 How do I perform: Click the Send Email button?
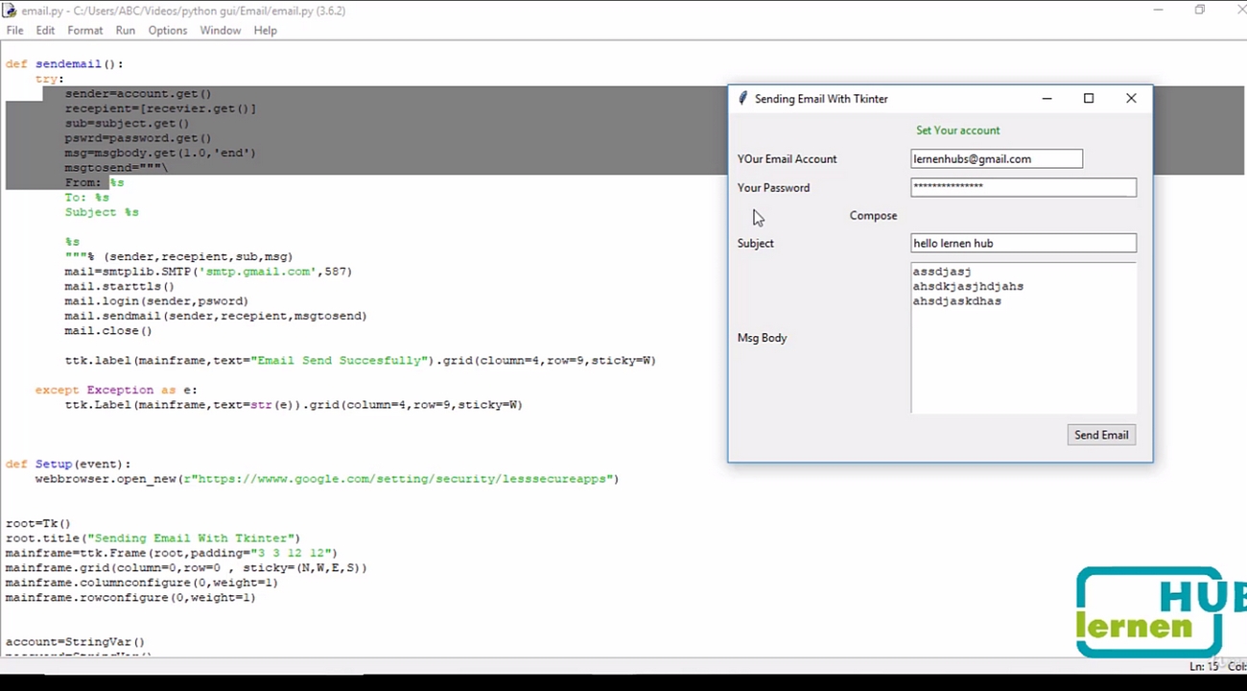pyautogui.click(x=1101, y=435)
